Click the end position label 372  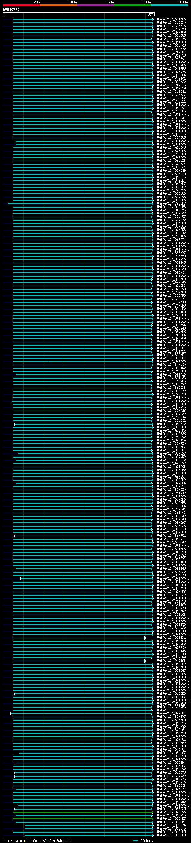tap(150, 15)
